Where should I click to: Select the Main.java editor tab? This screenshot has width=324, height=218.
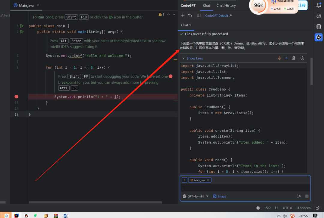pyautogui.click(x=26, y=5)
